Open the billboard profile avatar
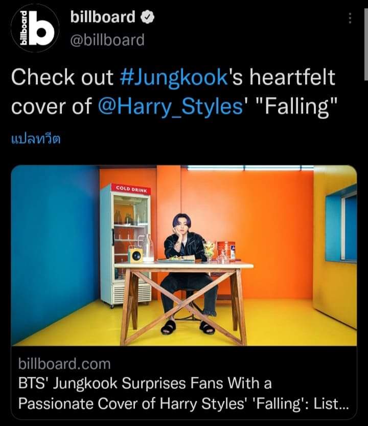 [35, 28]
